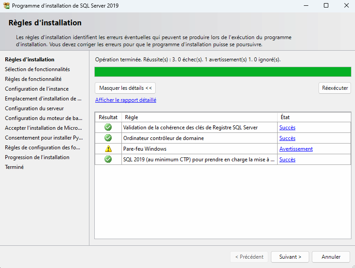Click the success icon for Registre SQL Server rule
355x268 pixels.
[x=108, y=128]
